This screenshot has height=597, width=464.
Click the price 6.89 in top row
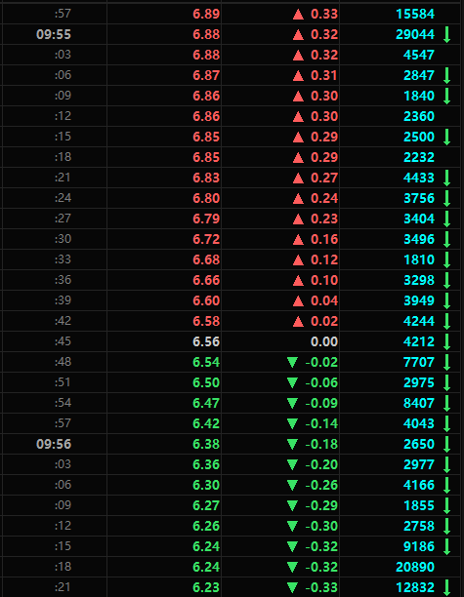tap(206, 14)
